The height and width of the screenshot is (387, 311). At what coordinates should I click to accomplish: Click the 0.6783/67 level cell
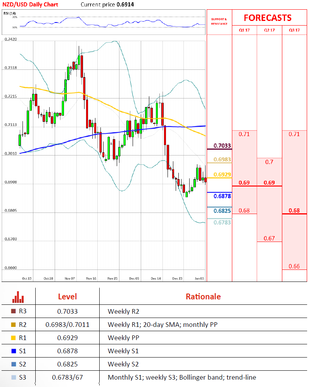(67, 377)
